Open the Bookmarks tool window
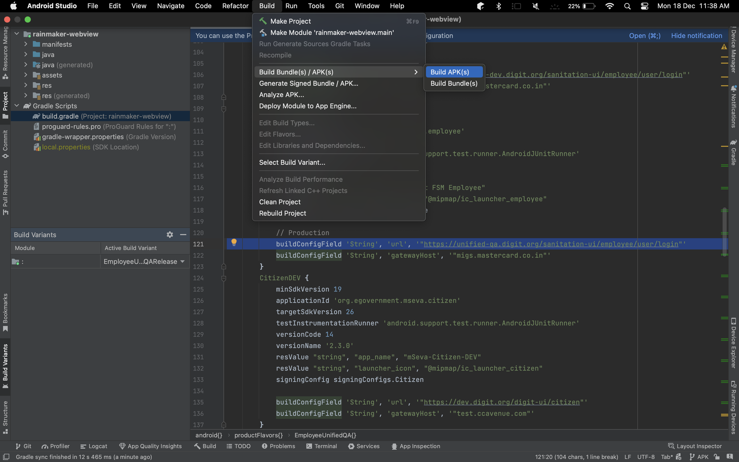 (5, 312)
